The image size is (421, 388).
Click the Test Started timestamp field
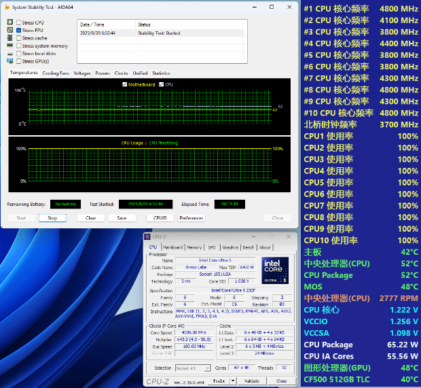pos(145,205)
